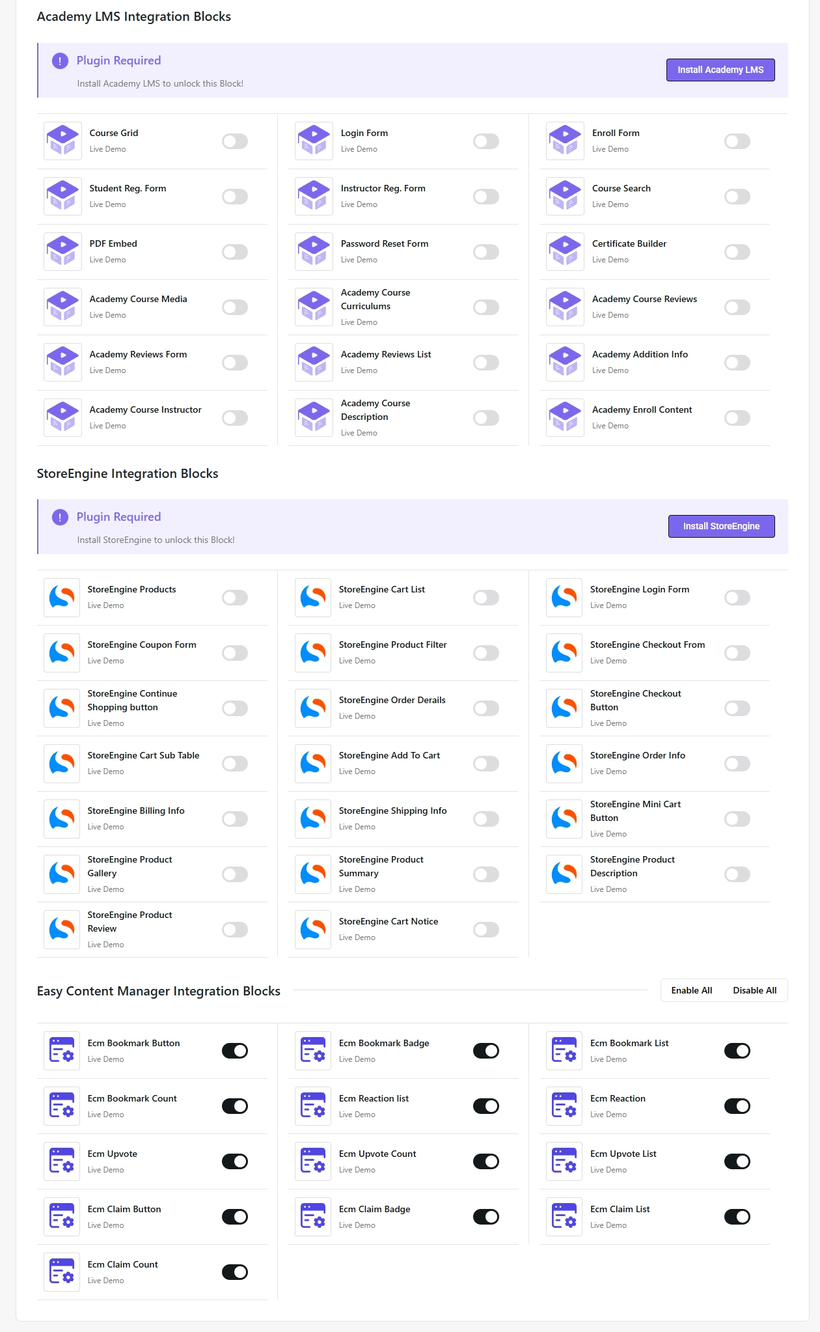Toggle the Course Grid block switch

tap(235, 141)
